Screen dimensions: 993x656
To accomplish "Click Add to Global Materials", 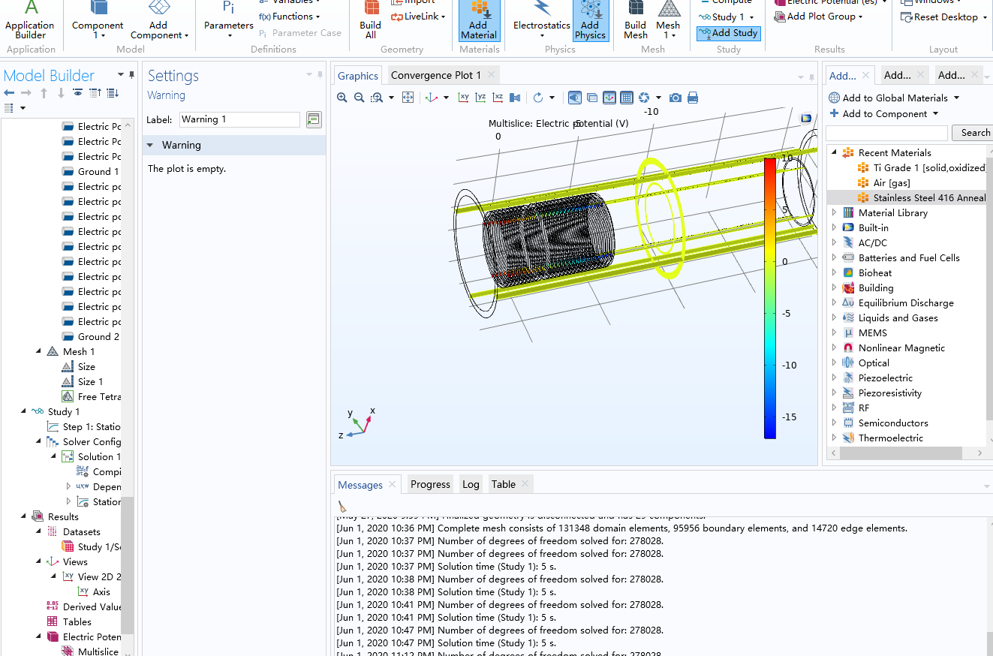I will click(x=894, y=98).
